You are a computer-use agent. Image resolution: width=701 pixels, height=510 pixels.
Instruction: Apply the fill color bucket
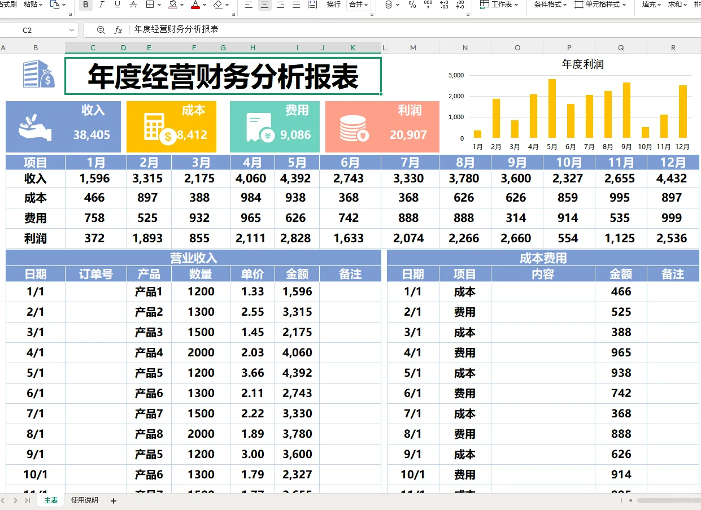(173, 5)
